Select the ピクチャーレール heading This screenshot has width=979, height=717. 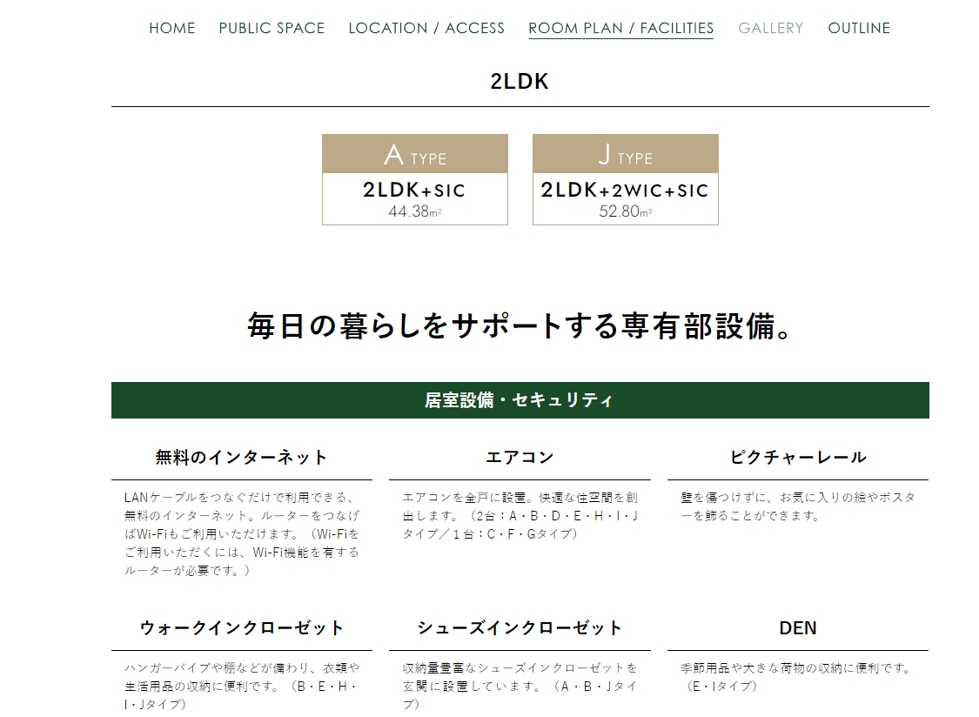[795, 455]
